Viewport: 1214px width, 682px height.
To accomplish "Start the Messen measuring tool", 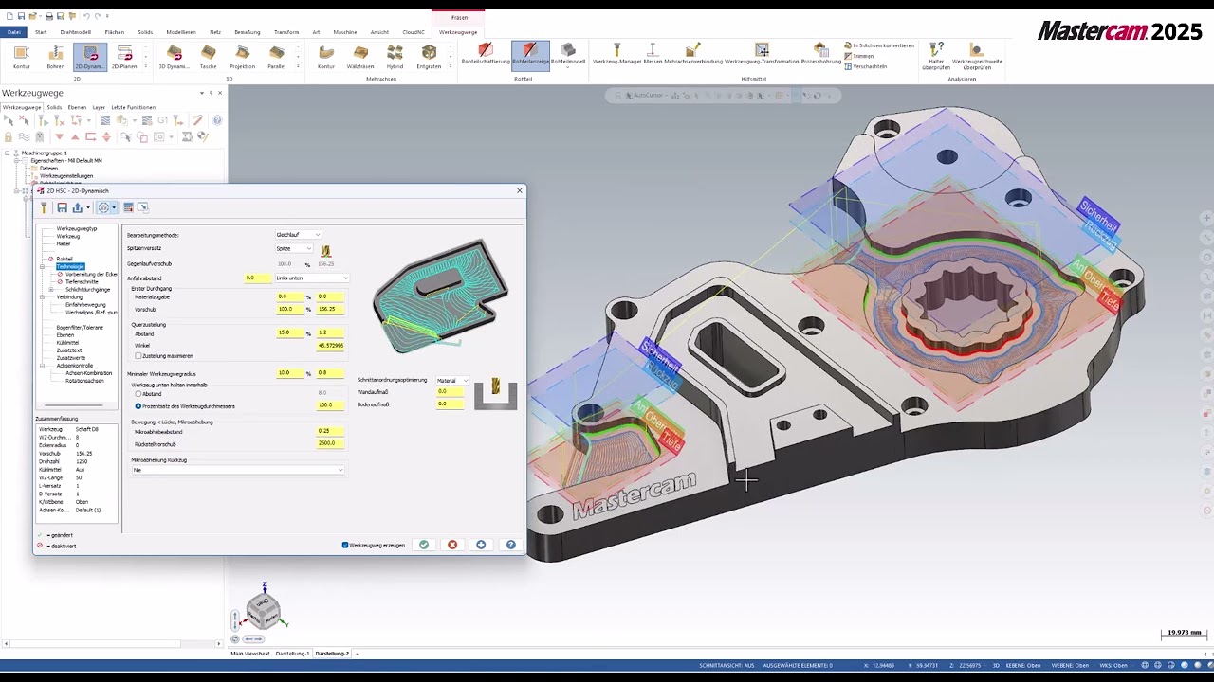I will tap(653, 54).
